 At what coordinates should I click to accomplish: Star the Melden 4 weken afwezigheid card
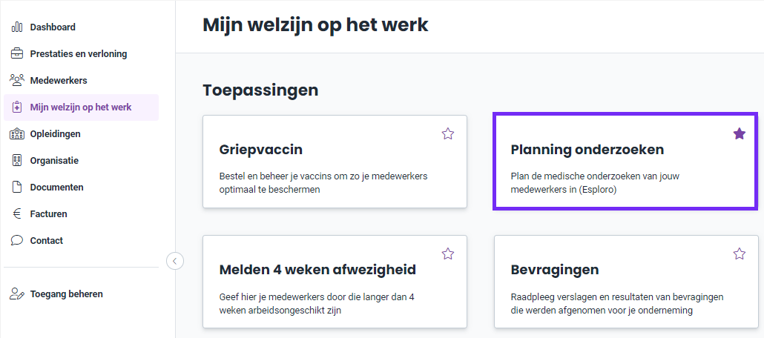[448, 253]
